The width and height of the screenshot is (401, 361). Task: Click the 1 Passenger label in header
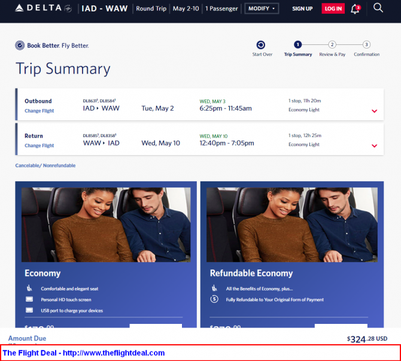coord(221,9)
